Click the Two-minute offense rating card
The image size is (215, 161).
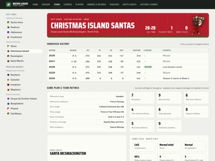[x=142, y=112]
